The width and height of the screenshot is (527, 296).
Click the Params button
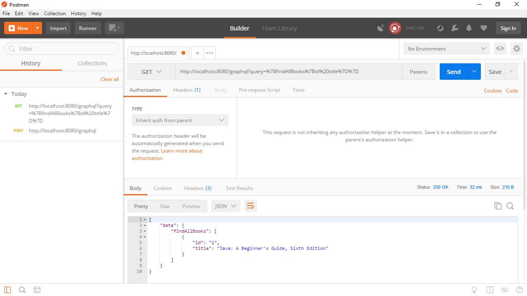pos(419,72)
